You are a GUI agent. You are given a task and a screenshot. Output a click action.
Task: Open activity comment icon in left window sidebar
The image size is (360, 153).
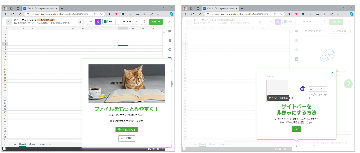[x=170, y=31]
